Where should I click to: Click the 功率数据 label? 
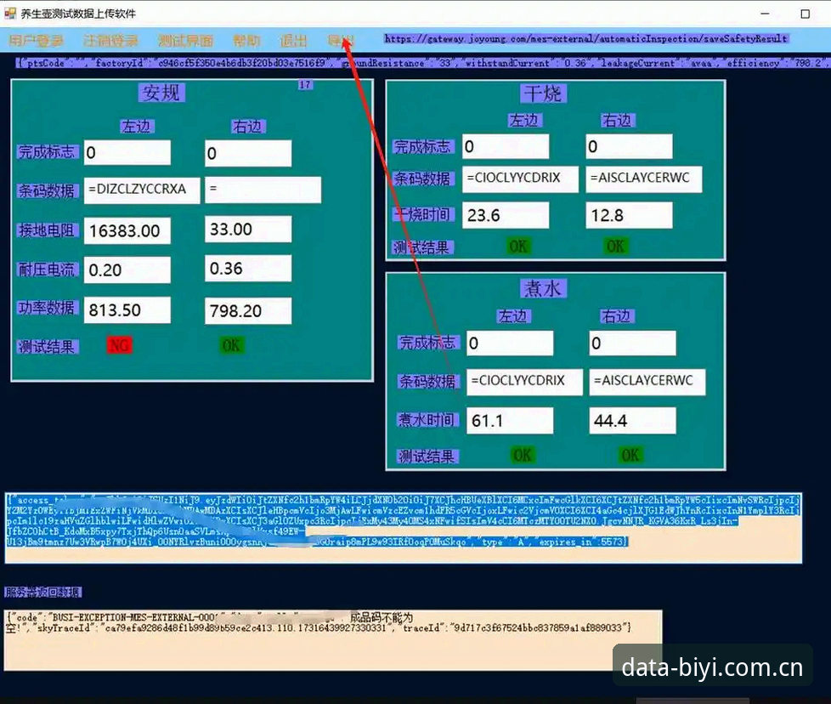point(47,308)
